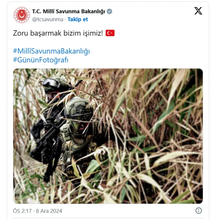The height and width of the screenshot is (219, 219).
Task: Follow the account via Takip et
Action: tap(78, 19)
